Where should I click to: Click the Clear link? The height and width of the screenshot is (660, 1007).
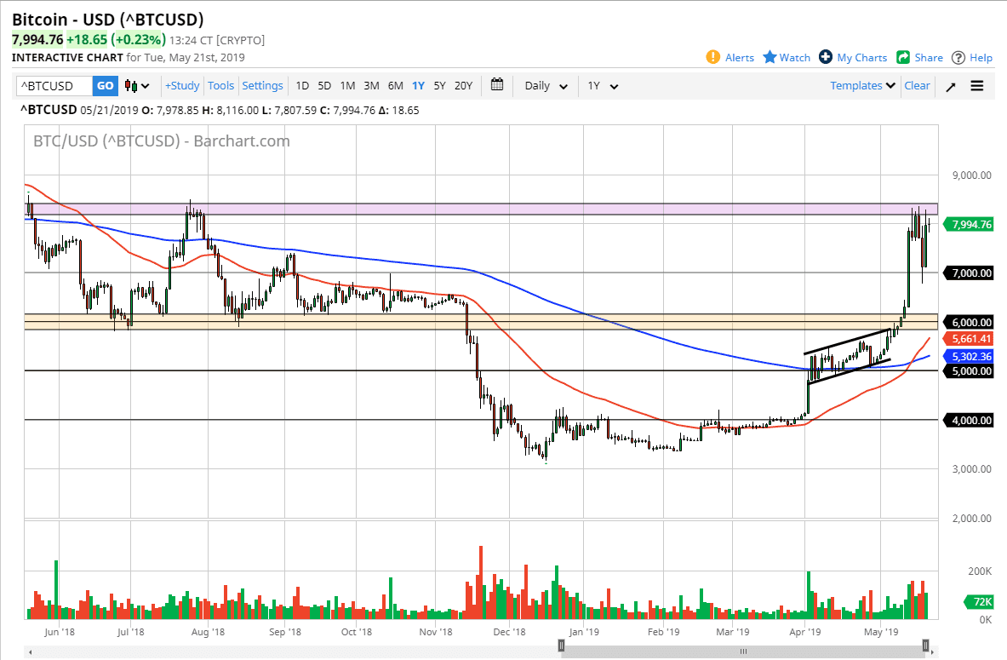(917, 85)
